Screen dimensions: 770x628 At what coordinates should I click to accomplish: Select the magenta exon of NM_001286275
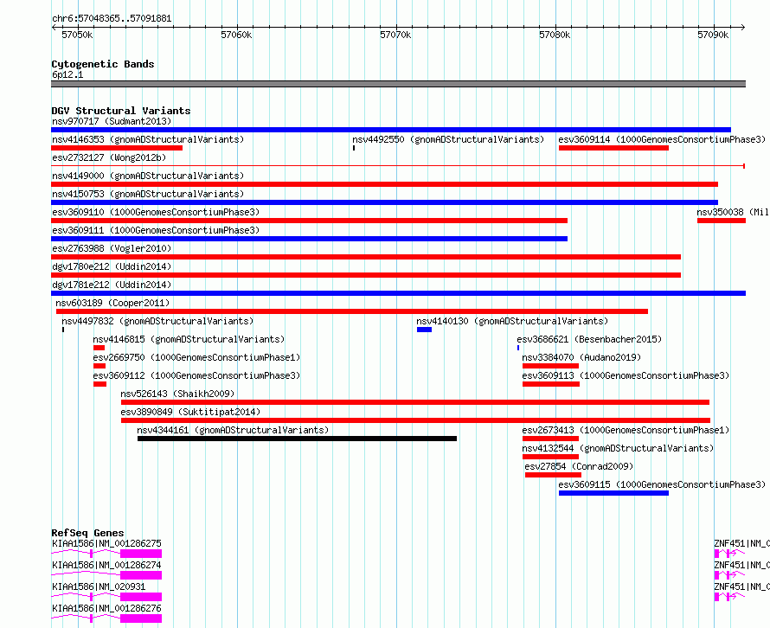coord(141,554)
